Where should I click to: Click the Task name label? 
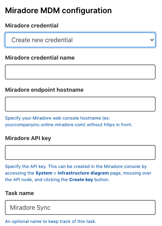[20, 193]
